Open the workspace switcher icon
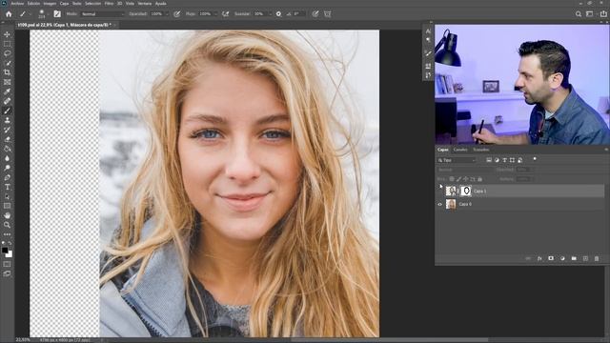The image size is (610, 343). click(590, 14)
